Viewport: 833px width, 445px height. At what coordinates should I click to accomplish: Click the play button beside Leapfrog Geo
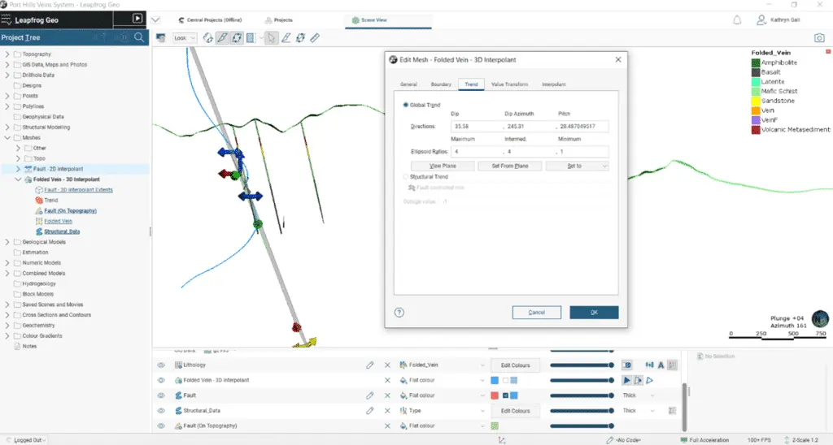137,19
